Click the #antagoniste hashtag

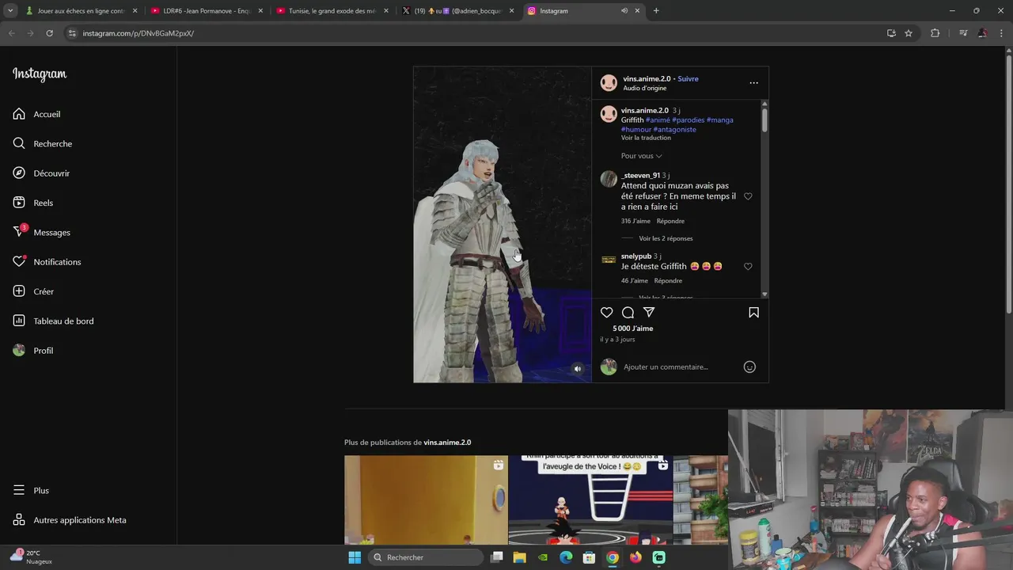coord(675,130)
